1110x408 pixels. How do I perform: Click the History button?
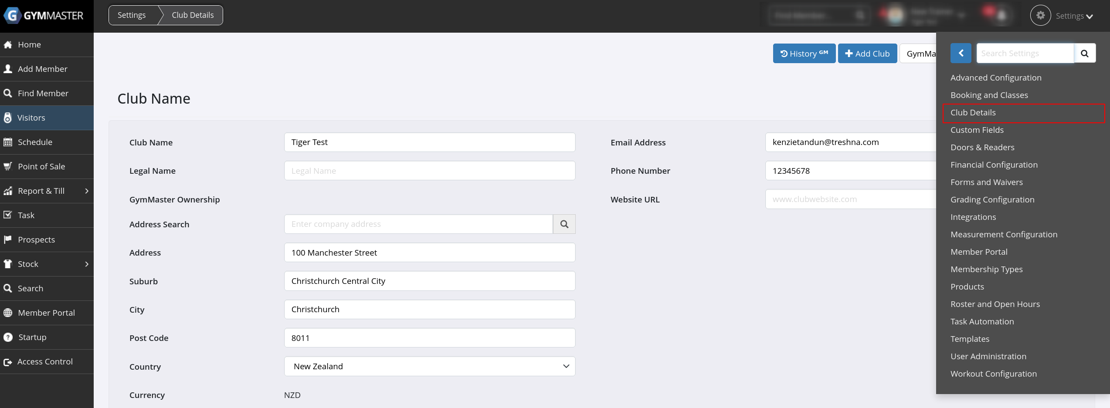[804, 54]
